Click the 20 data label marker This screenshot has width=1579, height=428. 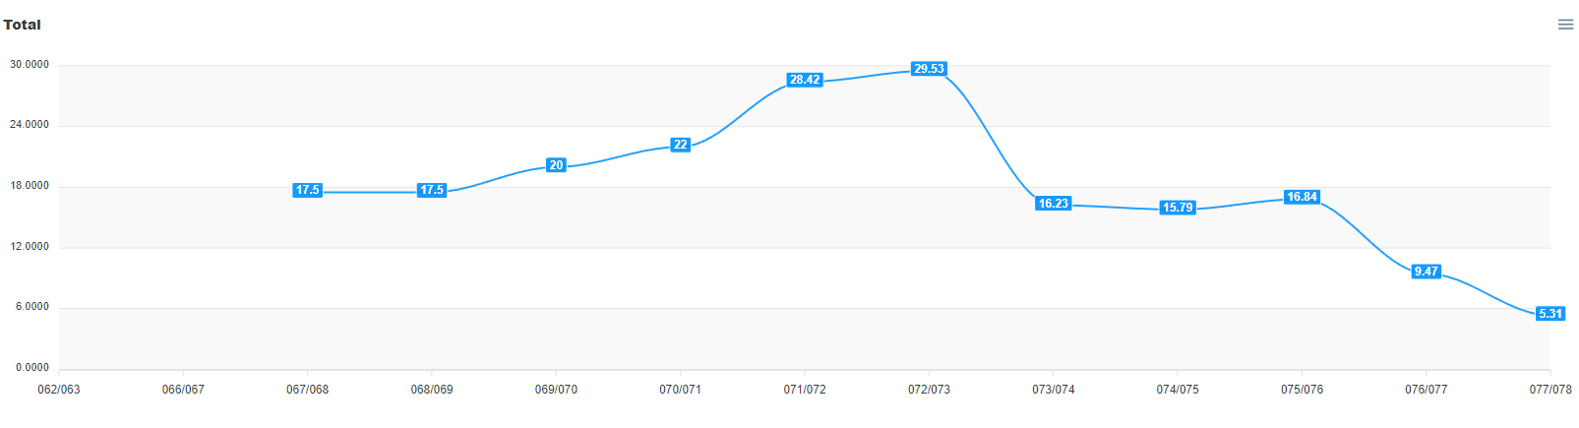tap(556, 165)
